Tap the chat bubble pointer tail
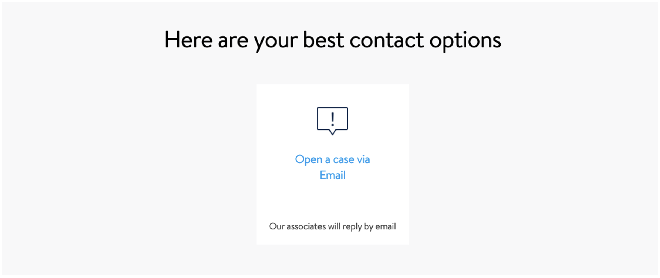Screen dimensions: 660x278 [332, 132]
